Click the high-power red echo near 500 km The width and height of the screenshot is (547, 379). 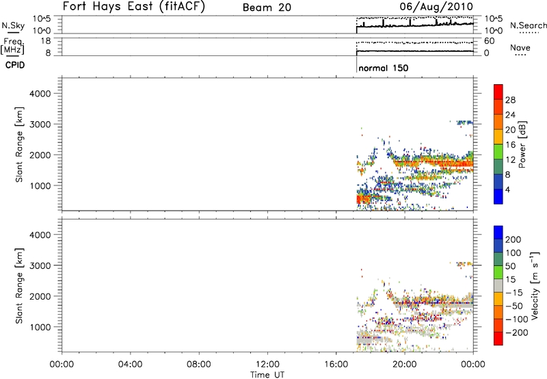364,199
